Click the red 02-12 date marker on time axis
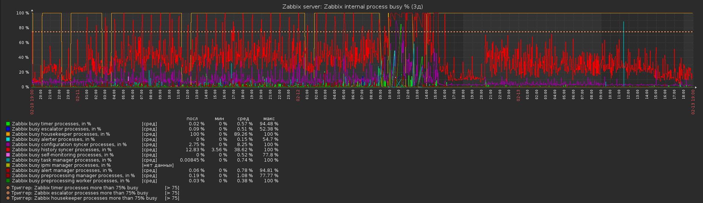Screen dimensions: 703x203 click(x=298, y=95)
